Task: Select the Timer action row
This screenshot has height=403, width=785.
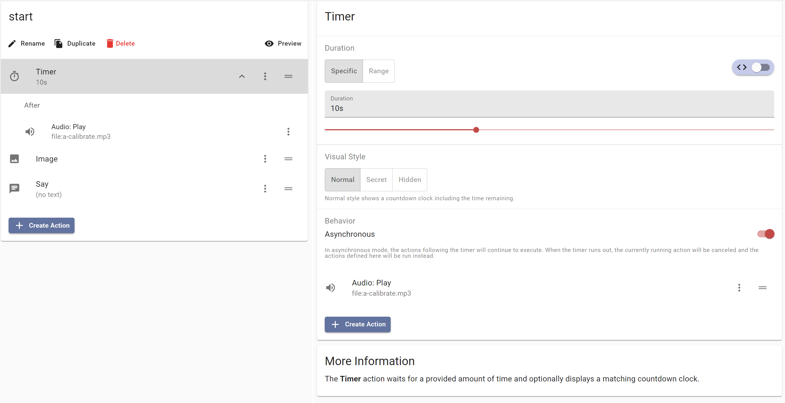Action: [154, 76]
